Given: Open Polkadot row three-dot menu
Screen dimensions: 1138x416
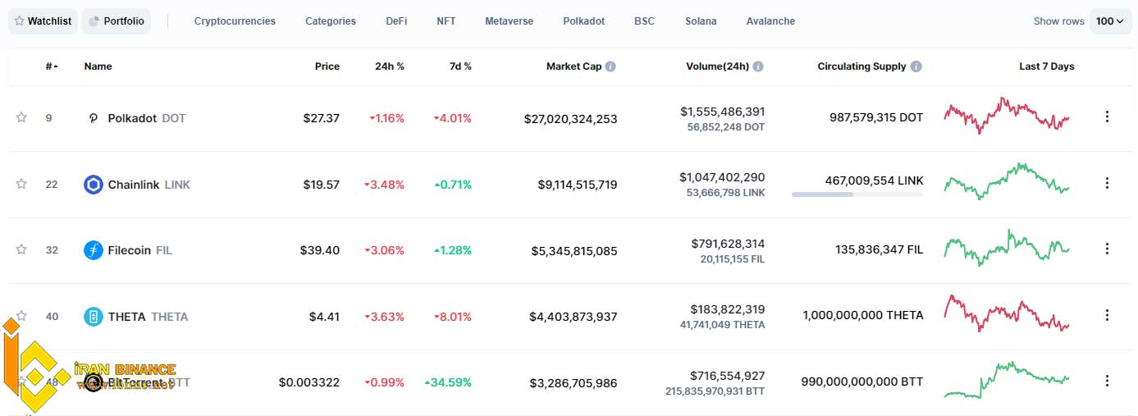Looking at the screenshot, I should tap(1106, 117).
